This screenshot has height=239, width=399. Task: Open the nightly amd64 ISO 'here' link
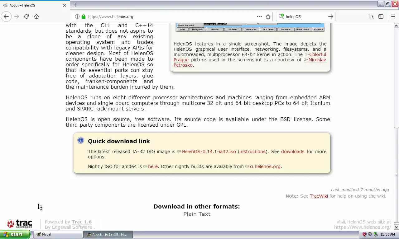(151, 166)
